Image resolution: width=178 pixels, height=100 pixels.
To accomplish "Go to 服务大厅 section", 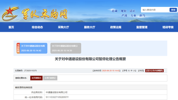I will 90,27.
